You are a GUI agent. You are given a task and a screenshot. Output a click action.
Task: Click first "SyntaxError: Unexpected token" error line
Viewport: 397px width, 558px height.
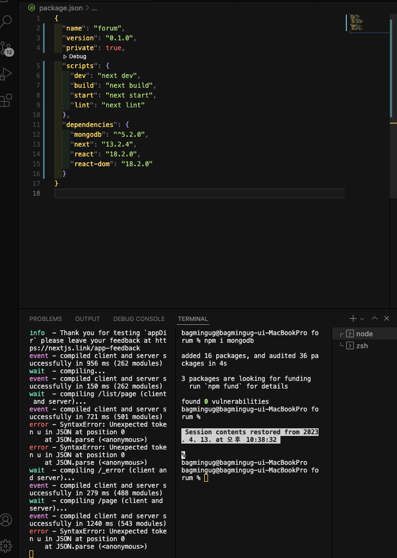(x=98, y=428)
